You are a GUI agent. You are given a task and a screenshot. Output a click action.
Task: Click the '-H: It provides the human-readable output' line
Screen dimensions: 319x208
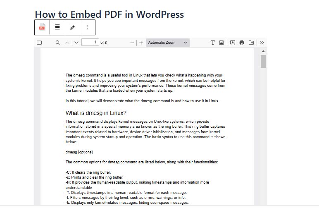point(137,185)
